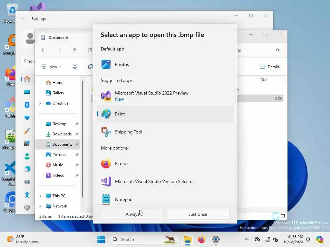Open Settings from the taskbar
The height and width of the screenshot is (247, 330).
pos(216,239)
